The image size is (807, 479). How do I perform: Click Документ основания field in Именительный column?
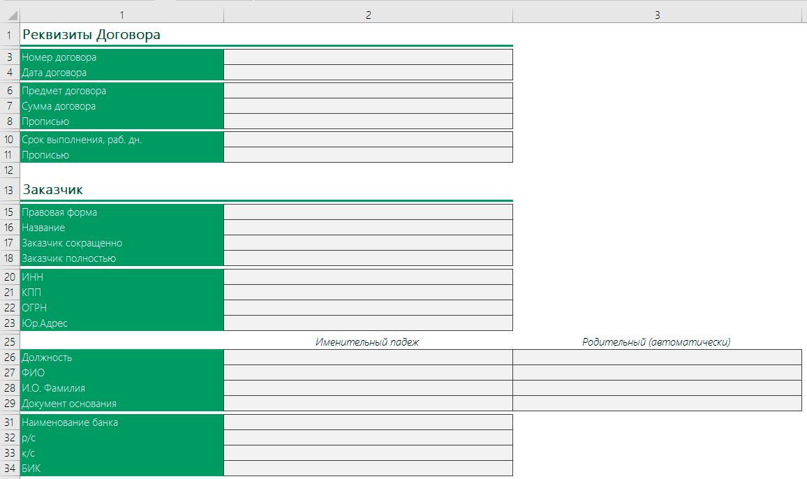coord(369,404)
